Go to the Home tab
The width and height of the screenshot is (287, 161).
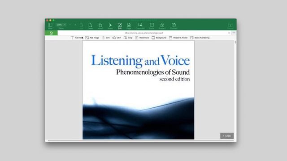51,33
